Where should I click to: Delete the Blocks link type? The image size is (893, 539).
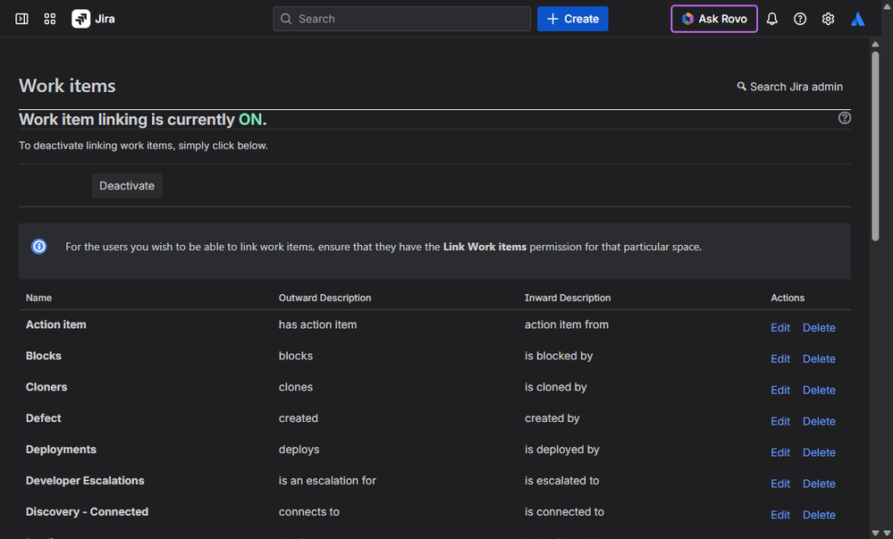tap(819, 359)
